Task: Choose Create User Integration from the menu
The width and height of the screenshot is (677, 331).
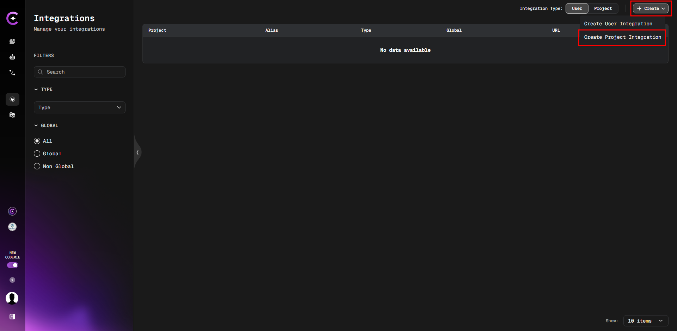Action: pos(618,24)
